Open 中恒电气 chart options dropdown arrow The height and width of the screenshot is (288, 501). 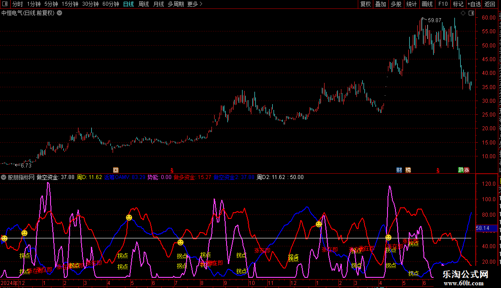point(59,13)
